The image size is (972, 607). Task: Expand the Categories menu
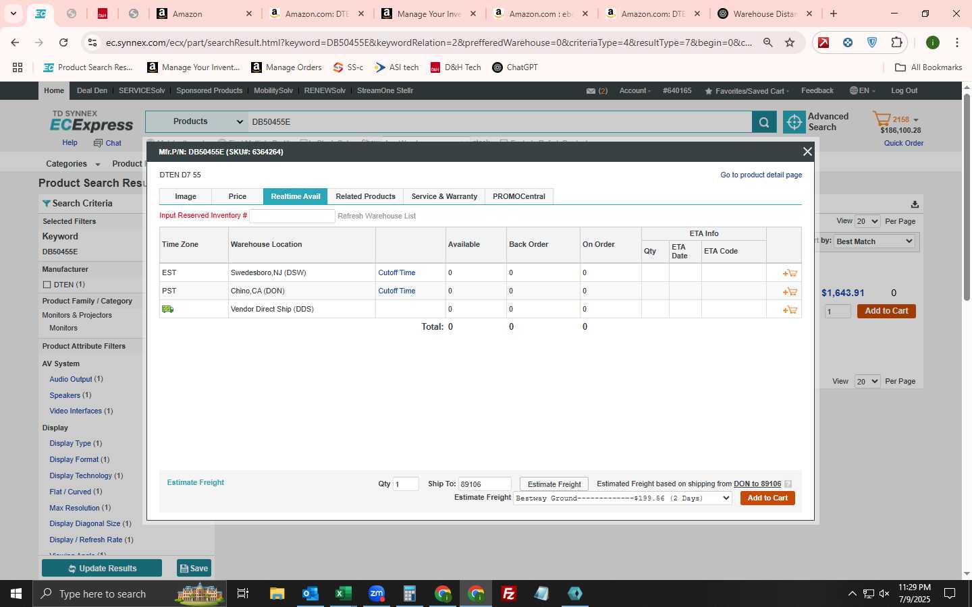73,164
